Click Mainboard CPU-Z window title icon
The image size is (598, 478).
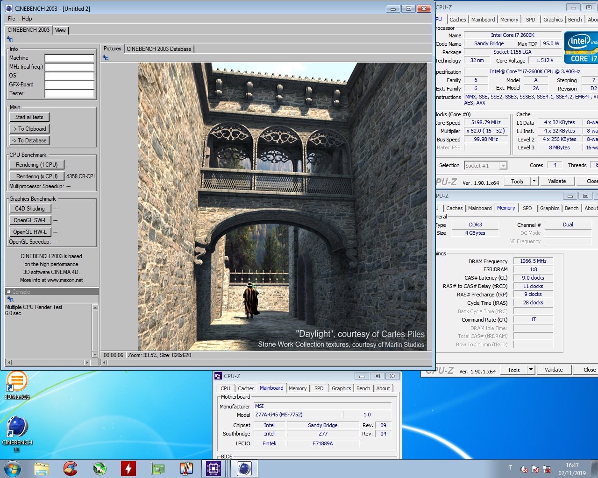218,376
